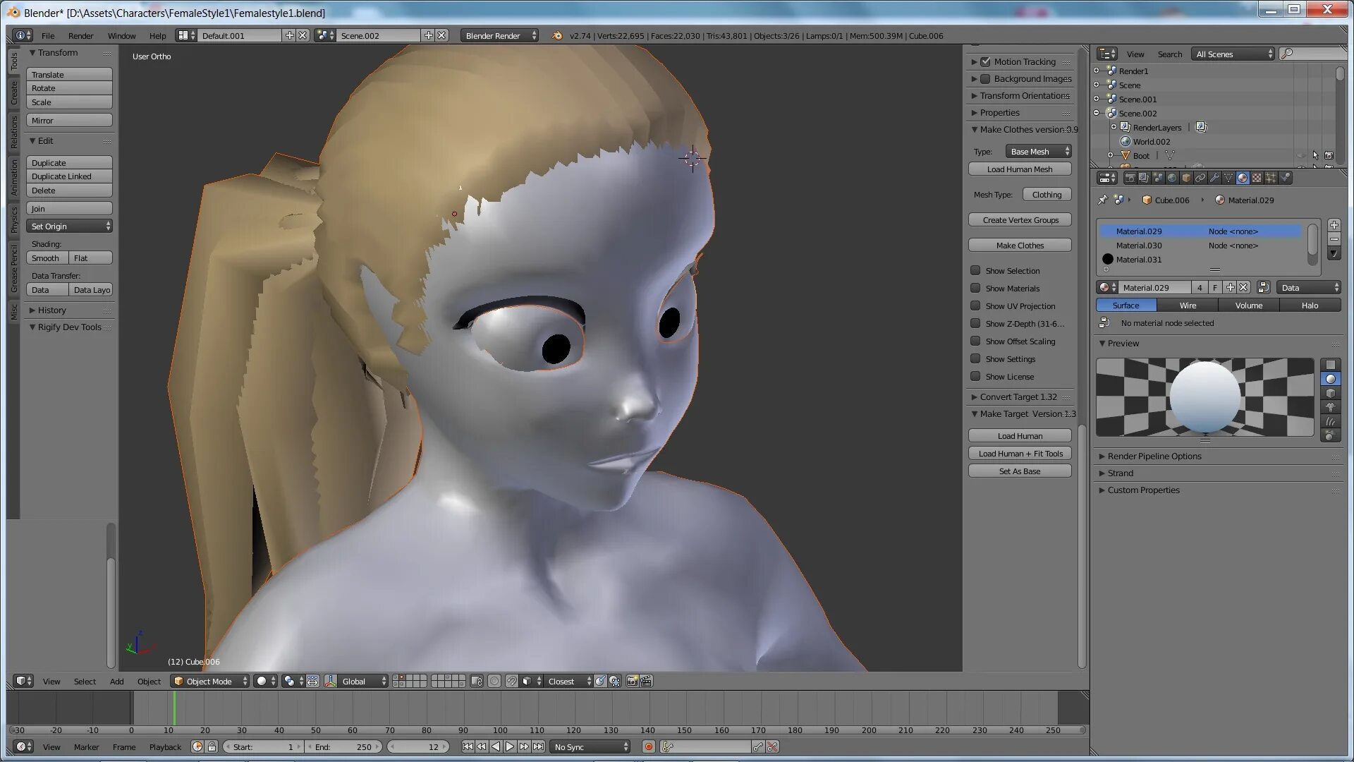Click the Global transform orientation dropdown
The height and width of the screenshot is (762, 1354).
[x=361, y=680]
